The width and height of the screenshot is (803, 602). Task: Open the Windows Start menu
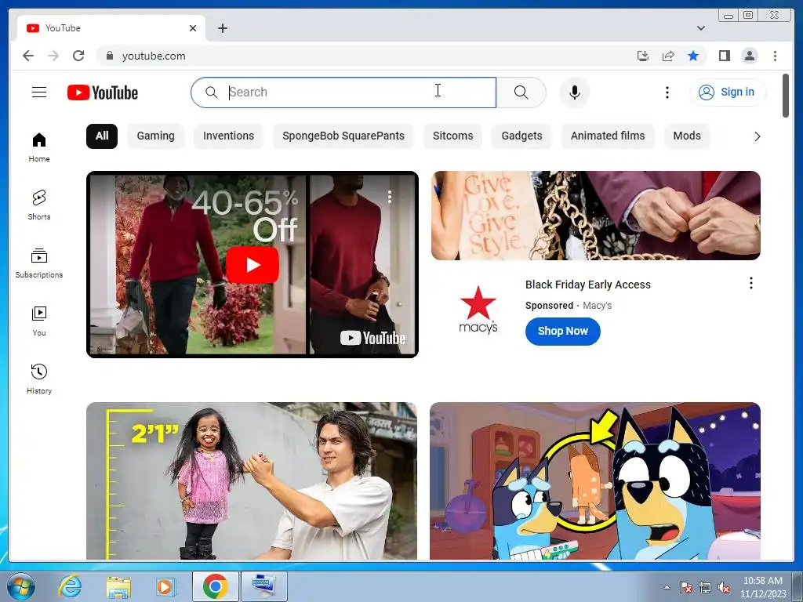pyautogui.click(x=20, y=586)
